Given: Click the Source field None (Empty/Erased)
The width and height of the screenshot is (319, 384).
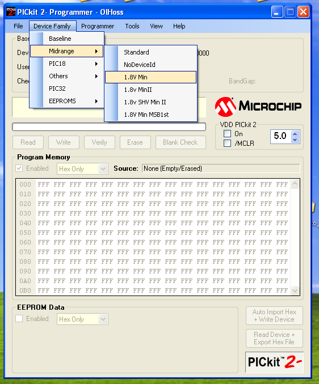Looking at the screenshot, I should [221, 168].
